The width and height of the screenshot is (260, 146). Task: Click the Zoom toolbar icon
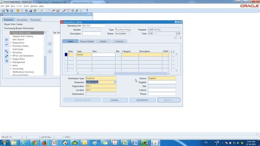coord(68,11)
